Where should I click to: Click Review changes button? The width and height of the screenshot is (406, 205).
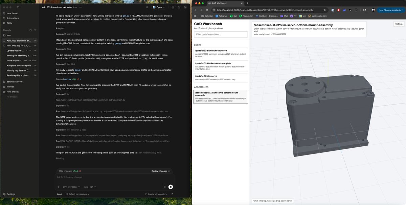pyautogui.click(x=161, y=171)
